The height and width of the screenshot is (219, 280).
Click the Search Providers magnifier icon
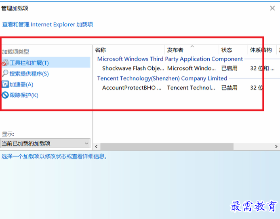(5, 74)
